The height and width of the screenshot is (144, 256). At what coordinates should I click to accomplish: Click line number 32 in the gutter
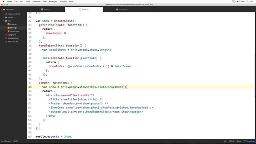30,21
